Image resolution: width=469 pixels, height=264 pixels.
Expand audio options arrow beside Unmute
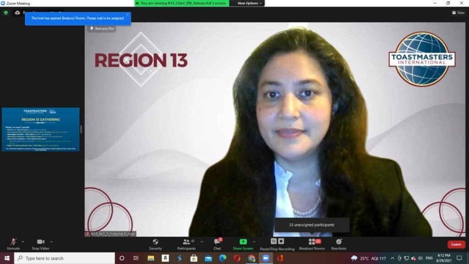pos(23,242)
